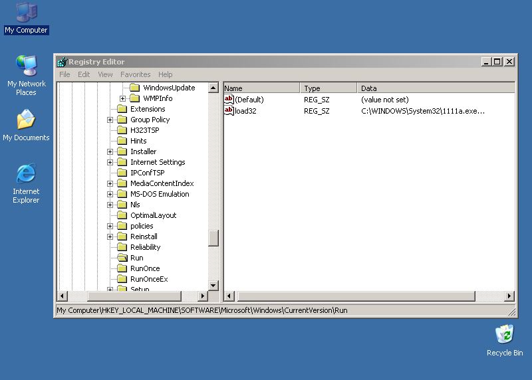Viewport: 532px width, 380px height.
Task: Select the load32 value string icon
Action: (x=229, y=111)
